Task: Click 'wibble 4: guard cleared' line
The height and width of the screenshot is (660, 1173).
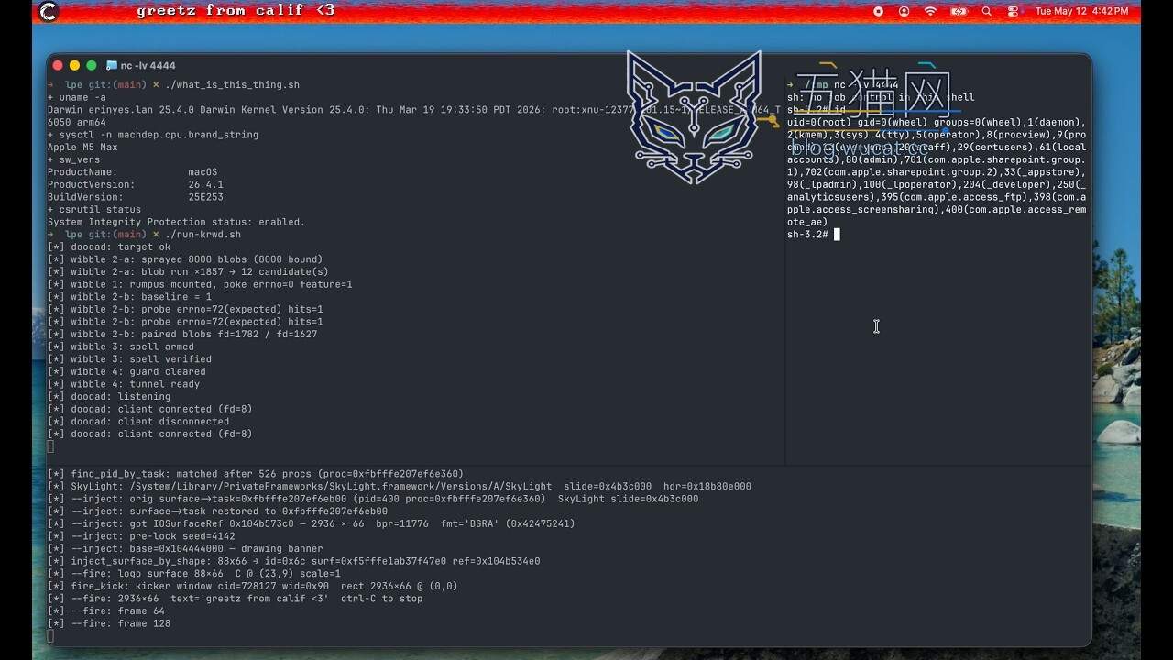Action: [126, 372]
